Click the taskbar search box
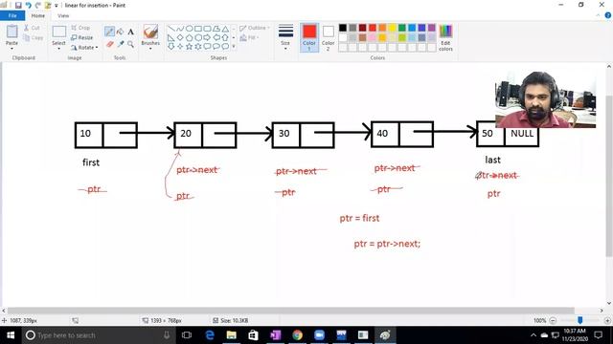The width and height of the screenshot is (613, 344). click(99, 335)
